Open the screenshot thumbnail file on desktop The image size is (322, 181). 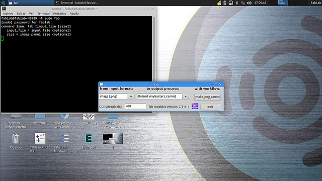(x=113, y=138)
